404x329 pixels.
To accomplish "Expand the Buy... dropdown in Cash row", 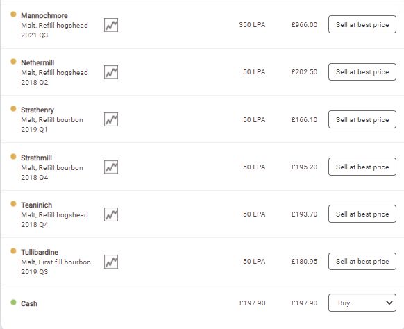I will coord(362,303).
